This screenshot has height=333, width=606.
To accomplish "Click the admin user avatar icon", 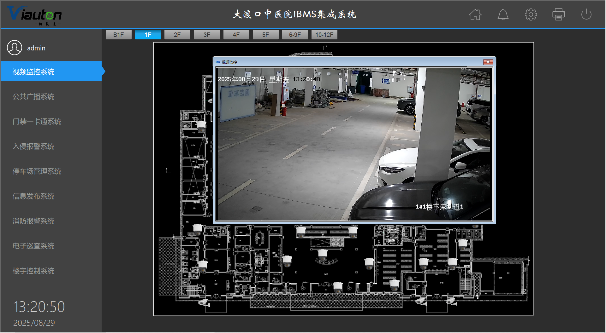I will coord(15,48).
